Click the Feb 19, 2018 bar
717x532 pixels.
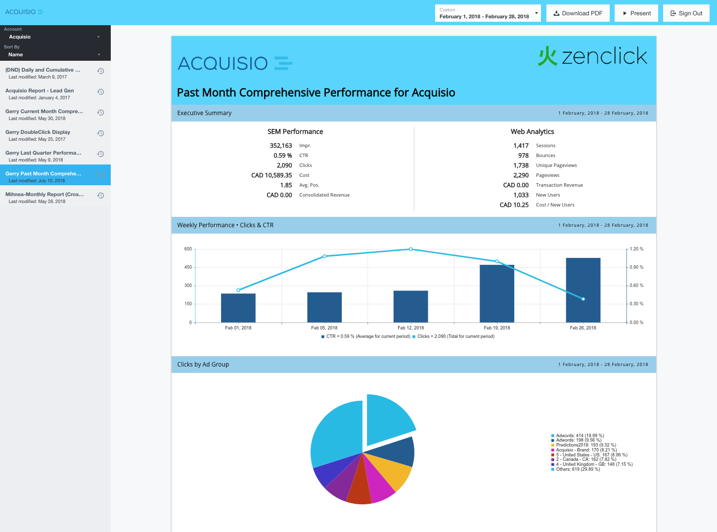[497, 293]
